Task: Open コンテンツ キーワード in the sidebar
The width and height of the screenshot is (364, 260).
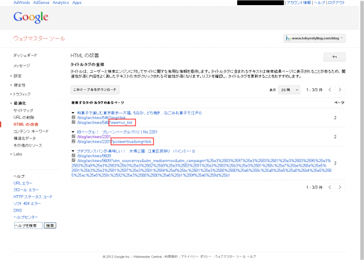Action: 31,131
